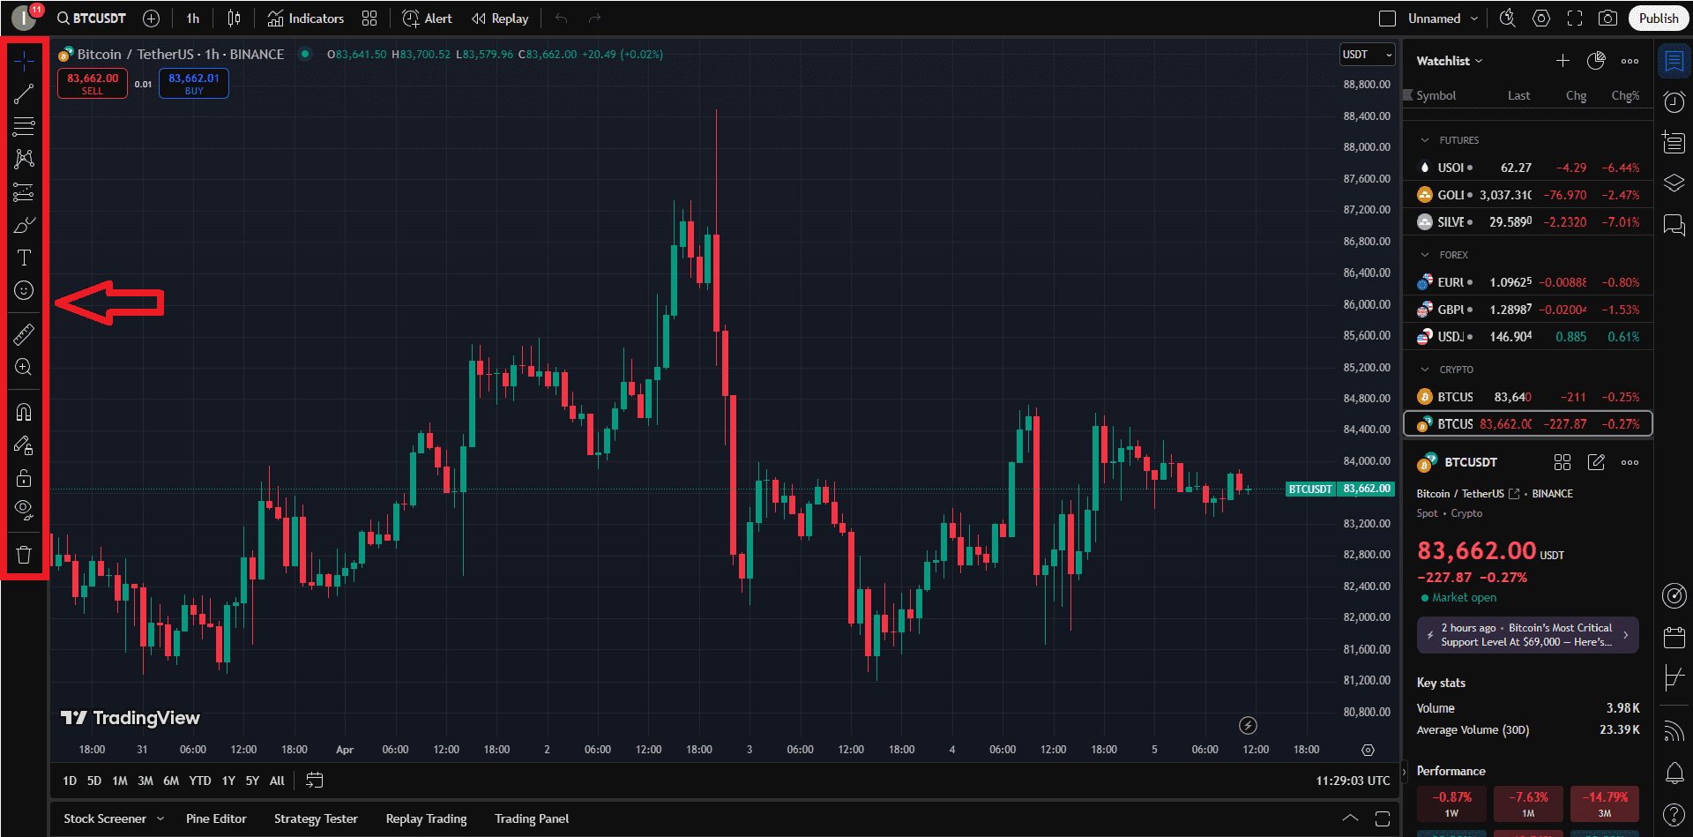The image size is (1693, 837).
Task: Open the calendar icon in right sidebar
Action: [x=1674, y=637]
